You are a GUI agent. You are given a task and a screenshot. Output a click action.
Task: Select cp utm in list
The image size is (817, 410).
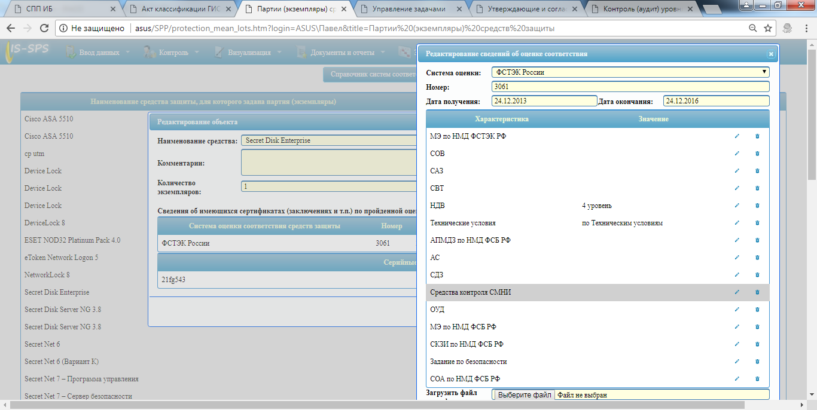[x=35, y=154]
